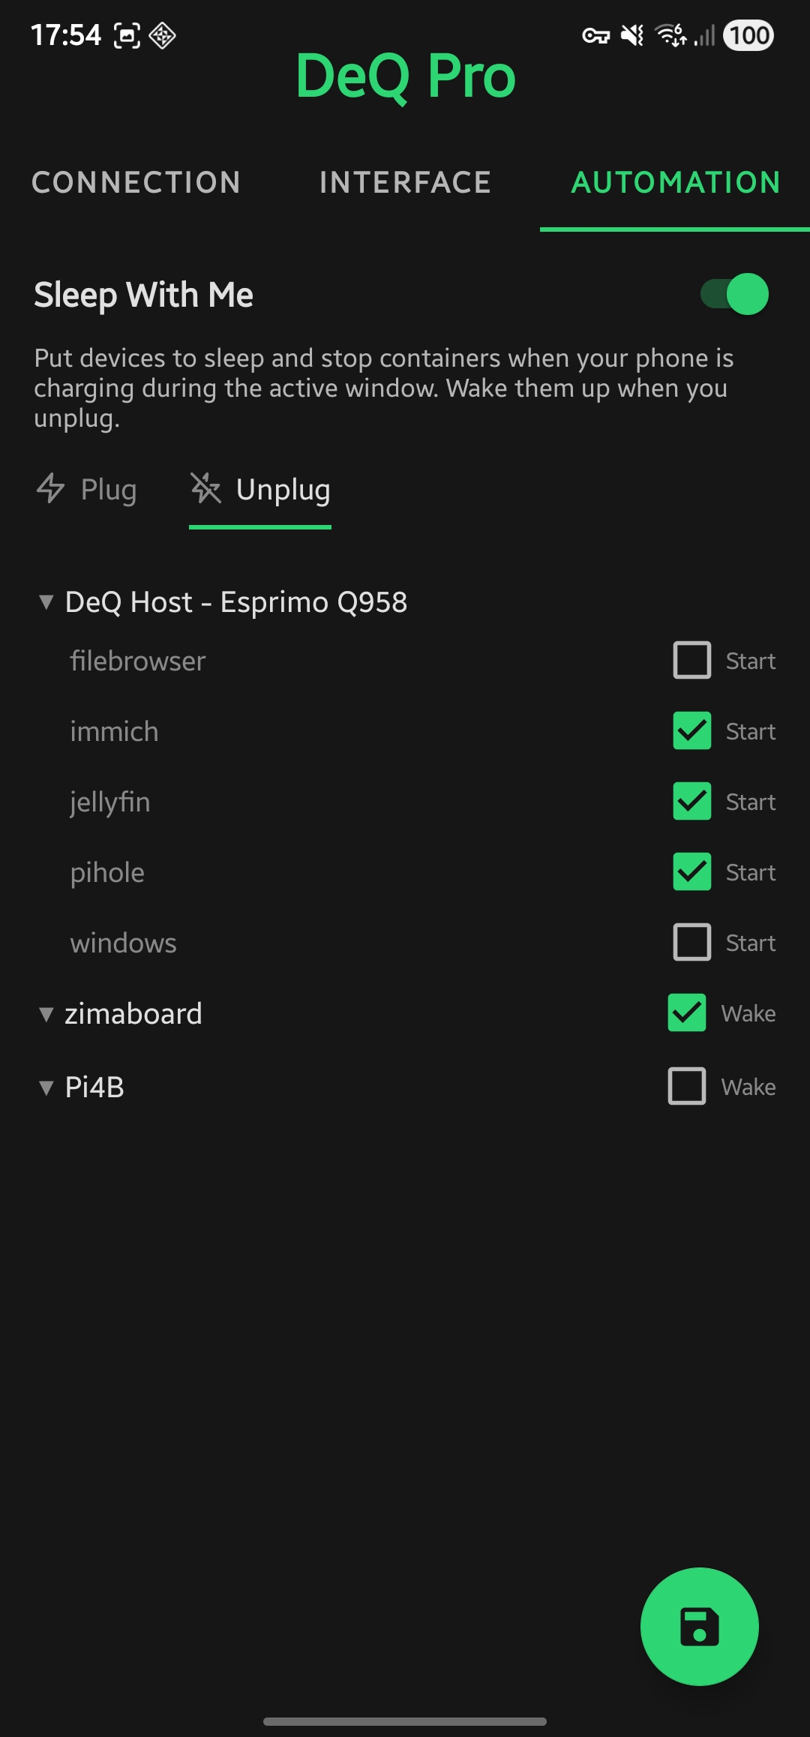This screenshot has height=1737, width=810.
Task: Disable the Sleep With Me switch
Action: [735, 294]
